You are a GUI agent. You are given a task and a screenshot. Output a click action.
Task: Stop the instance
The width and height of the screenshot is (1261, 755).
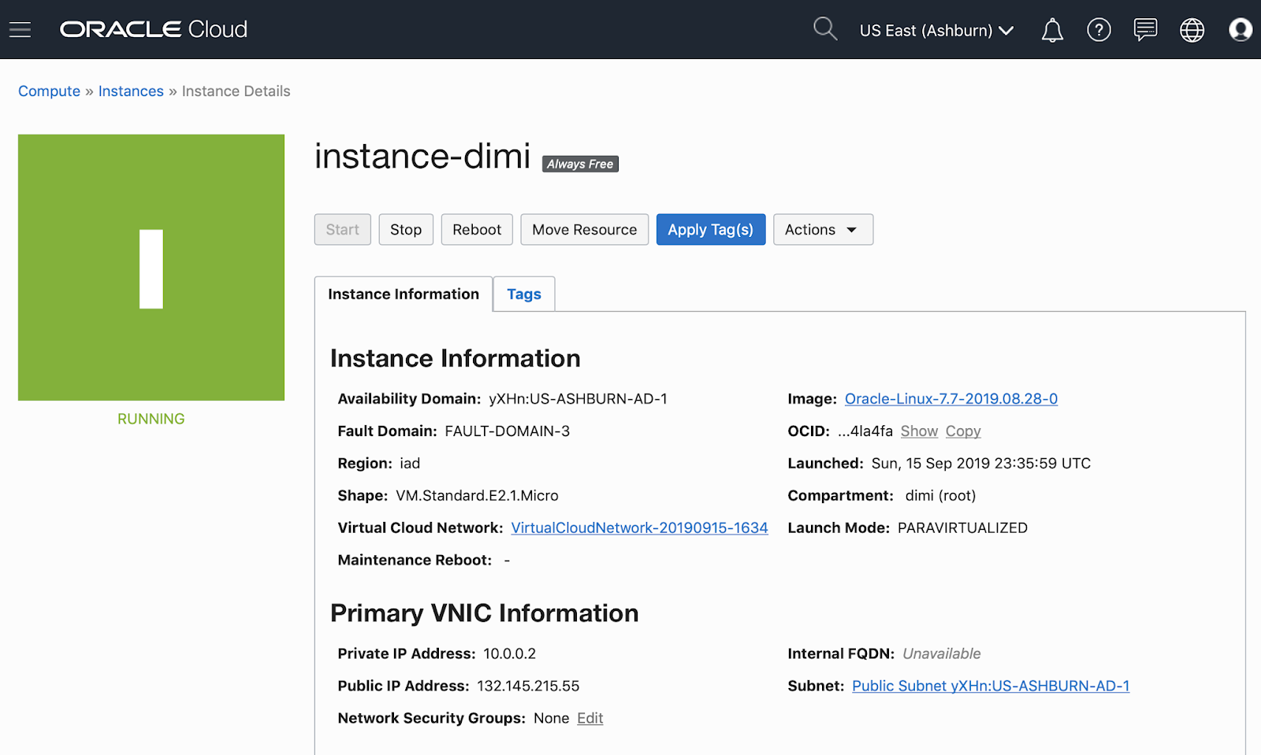(x=406, y=229)
